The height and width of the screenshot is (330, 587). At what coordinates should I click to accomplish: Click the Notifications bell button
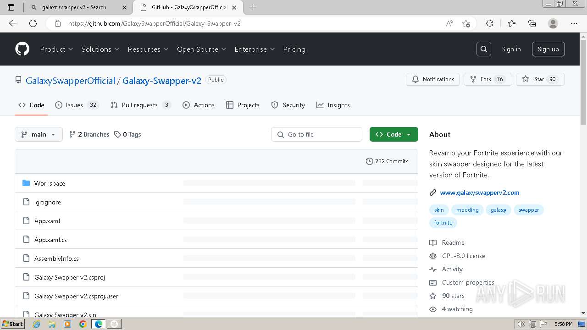click(x=433, y=79)
